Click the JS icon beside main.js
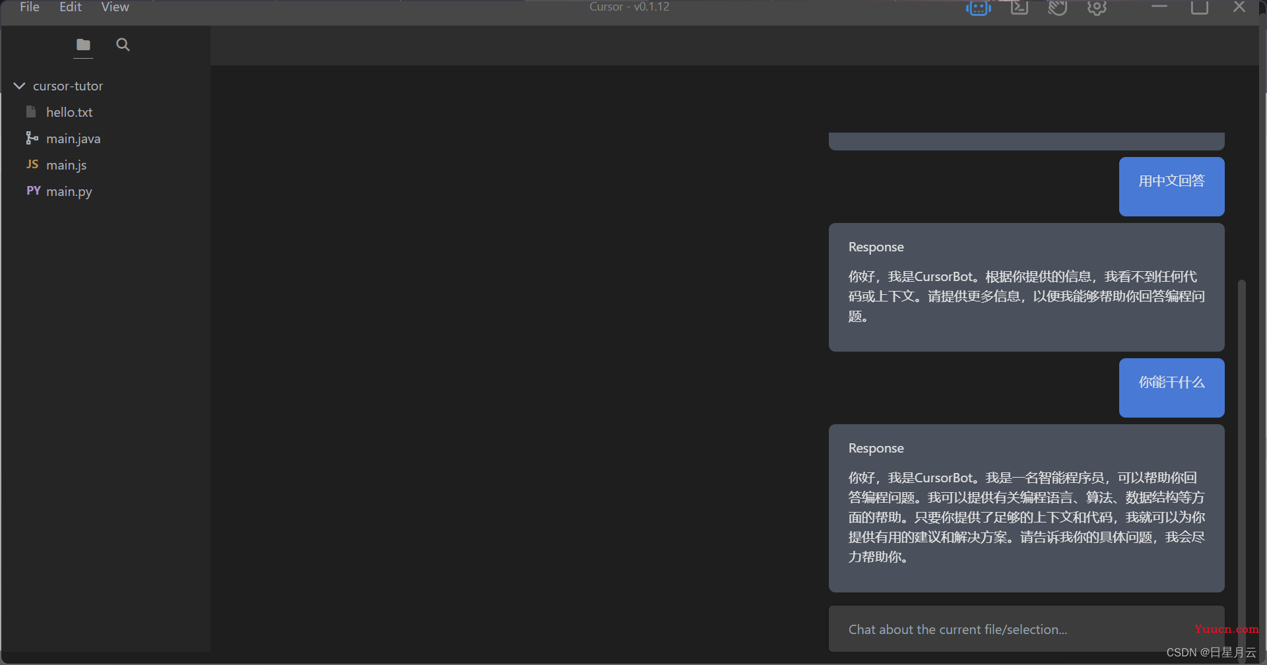The height and width of the screenshot is (665, 1267). click(32, 164)
